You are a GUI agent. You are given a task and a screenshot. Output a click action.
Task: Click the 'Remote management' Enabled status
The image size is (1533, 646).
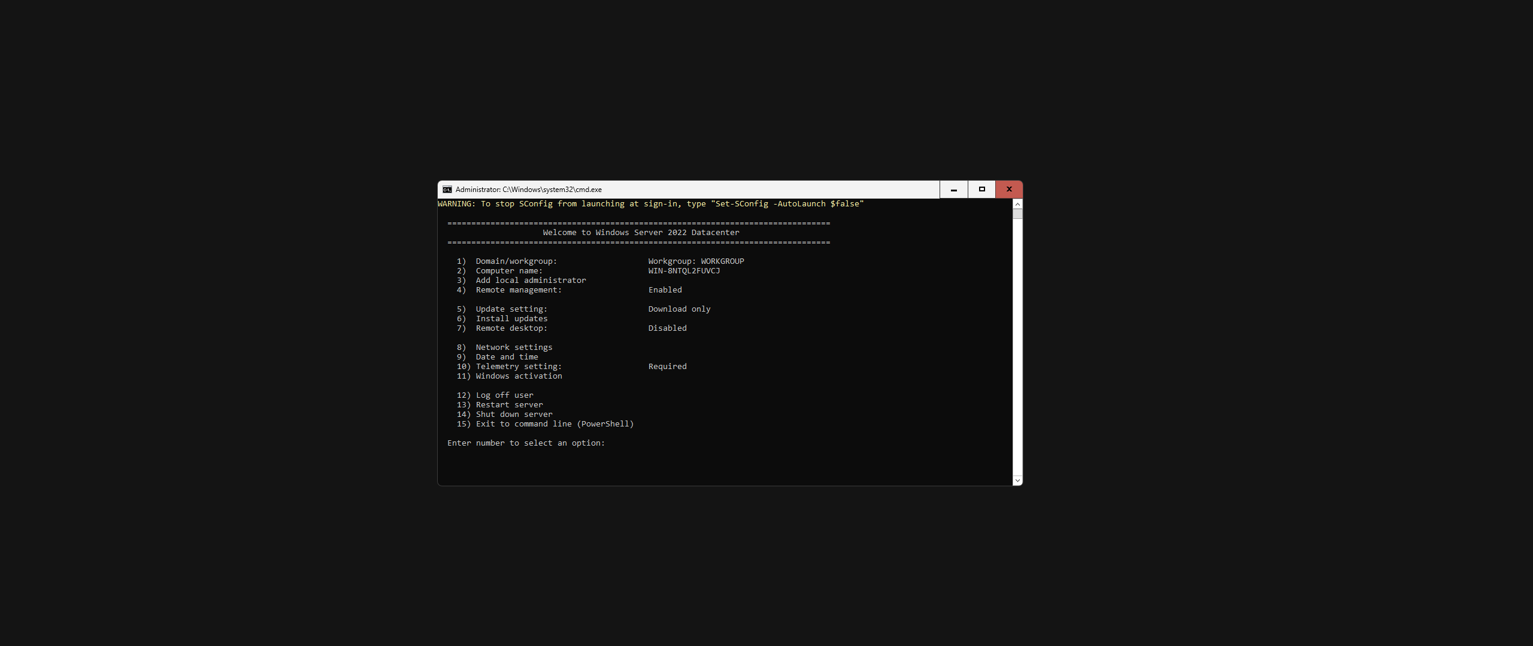(x=665, y=290)
